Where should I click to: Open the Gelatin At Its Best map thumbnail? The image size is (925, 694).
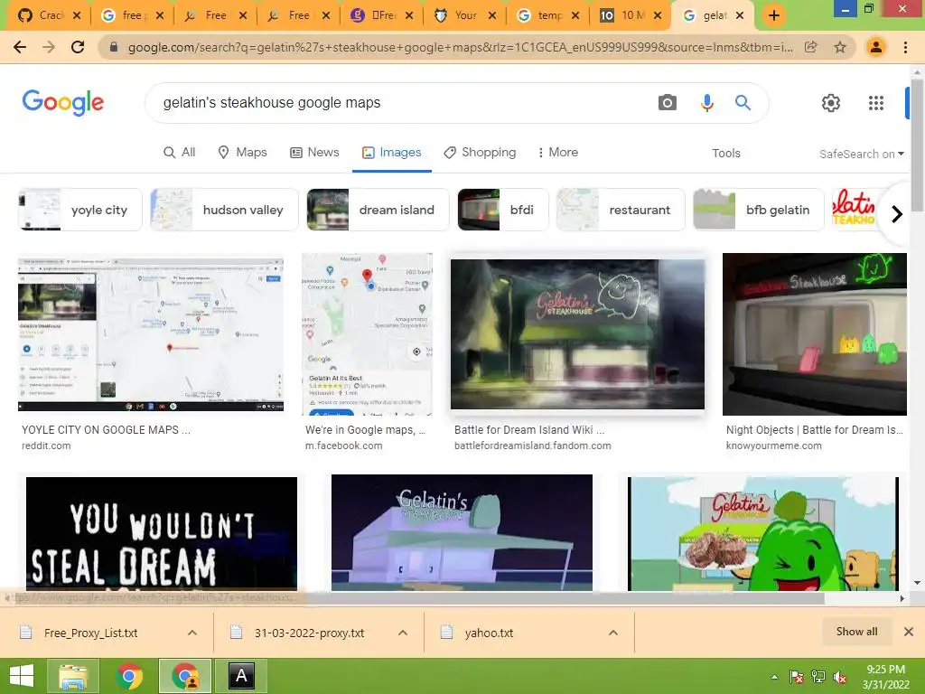pos(367,334)
